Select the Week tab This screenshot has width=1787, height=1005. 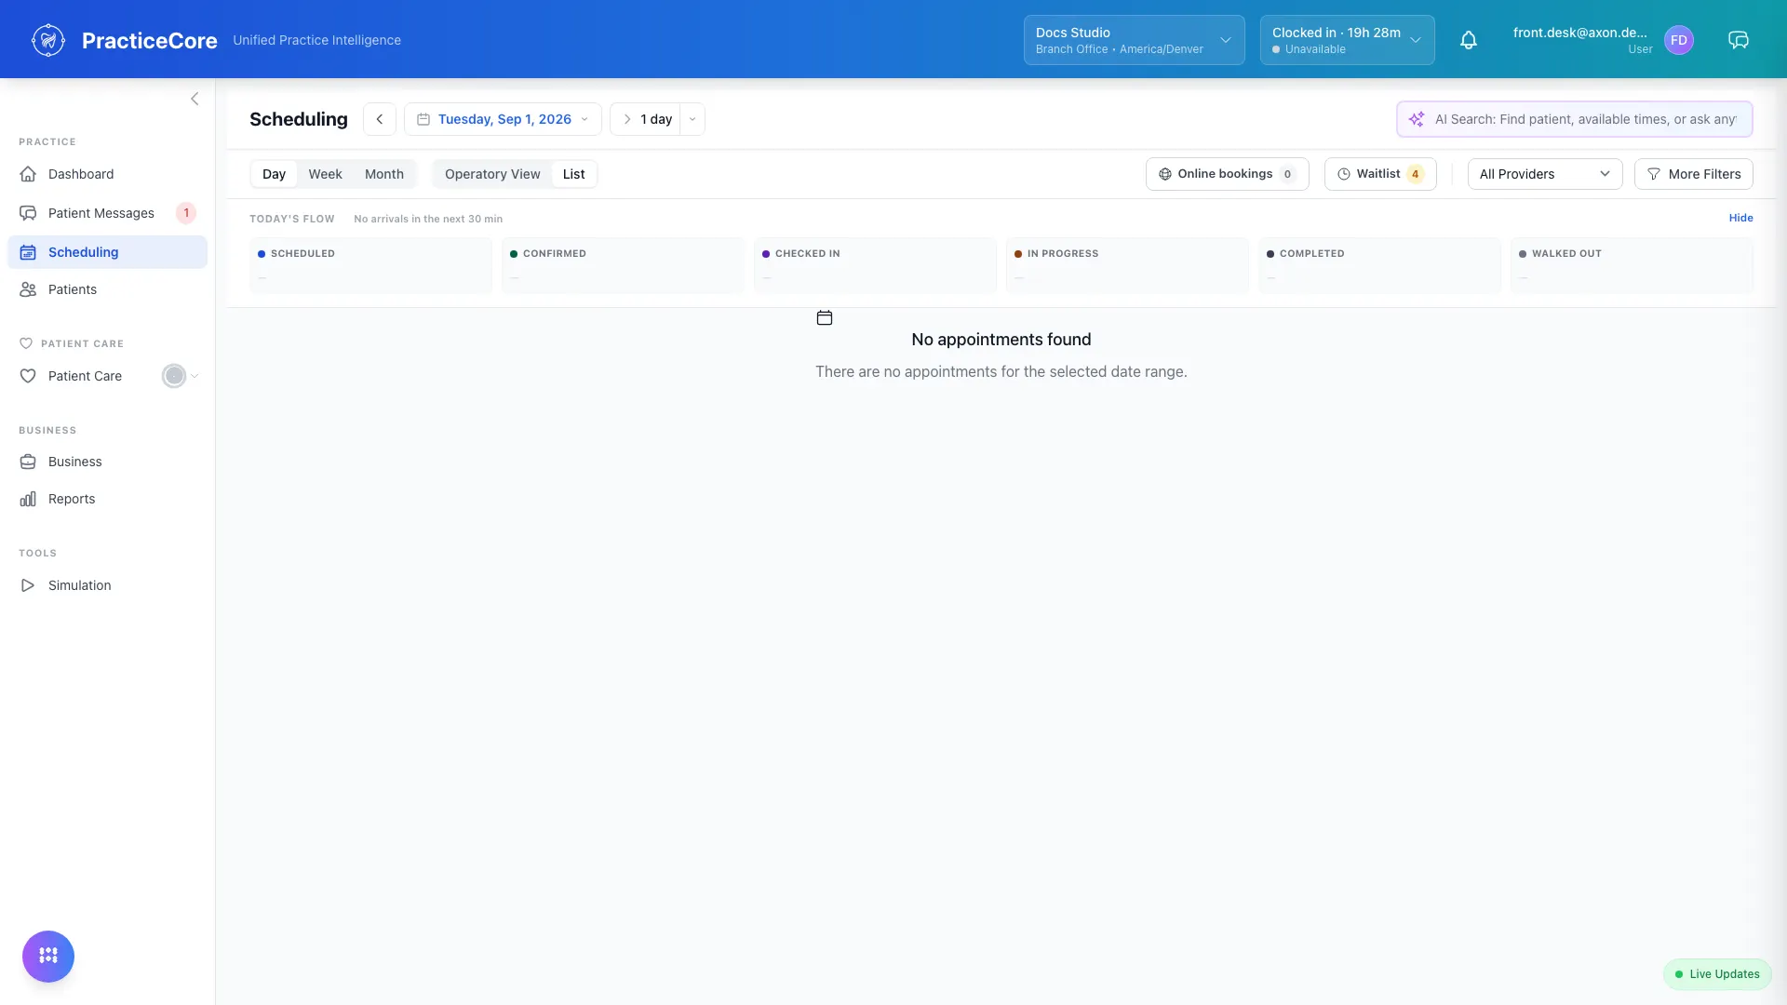pos(325,174)
